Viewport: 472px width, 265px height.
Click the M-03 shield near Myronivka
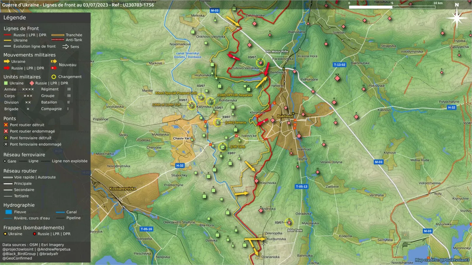coord(428,231)
